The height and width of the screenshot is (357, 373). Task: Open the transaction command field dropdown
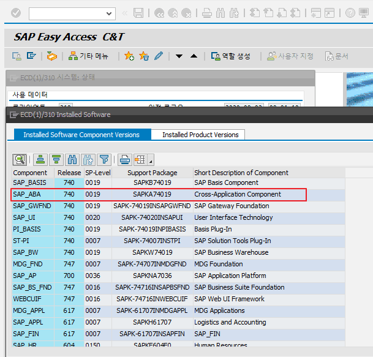click(110, 13)
